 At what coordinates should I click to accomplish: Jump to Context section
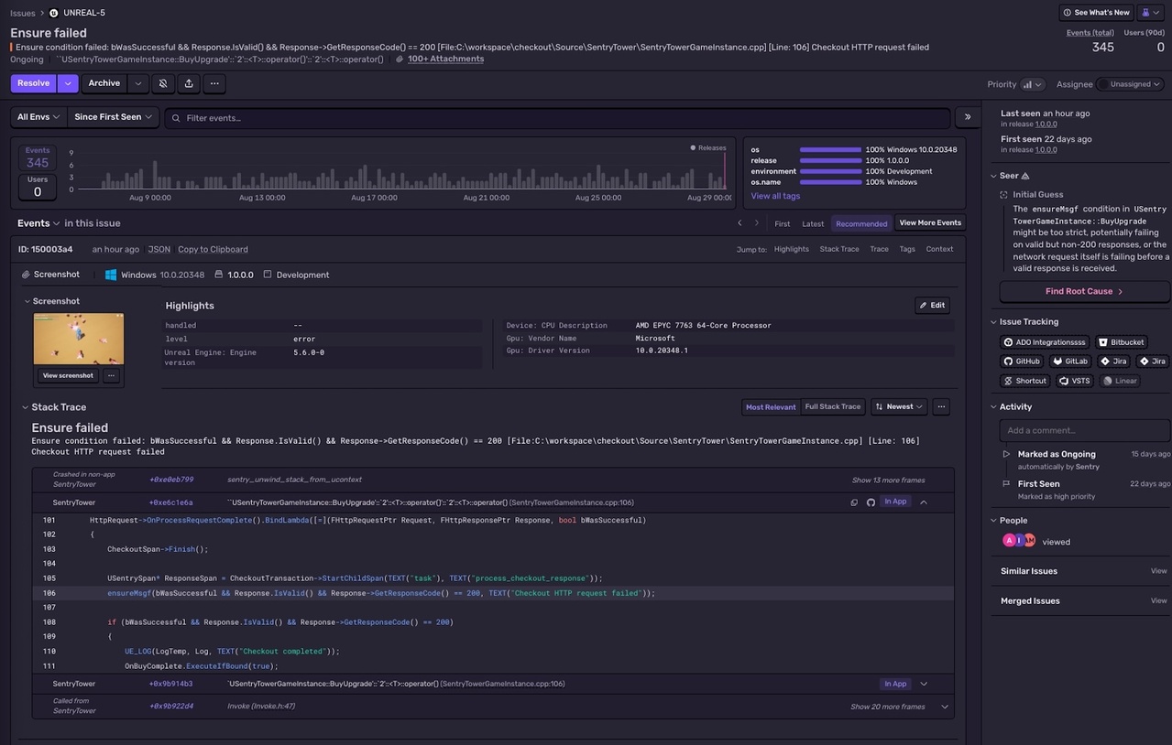click(939, 249)
